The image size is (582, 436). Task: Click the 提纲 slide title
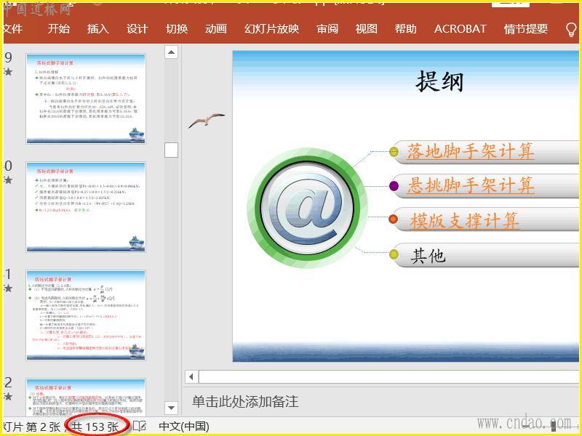pyautogui.click(x=440, y=82)
